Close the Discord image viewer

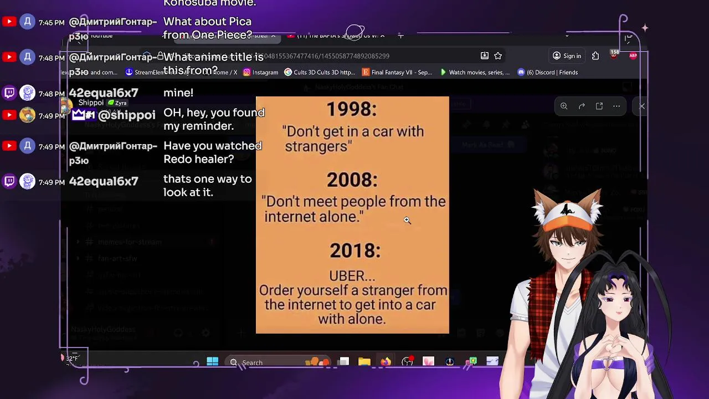pos(642,106)
